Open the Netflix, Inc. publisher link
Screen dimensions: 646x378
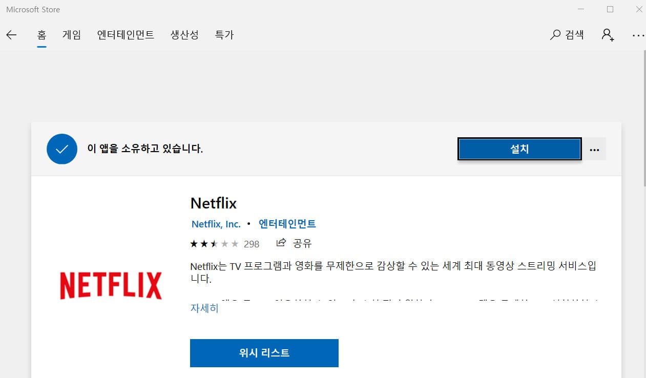coord(216,224)
